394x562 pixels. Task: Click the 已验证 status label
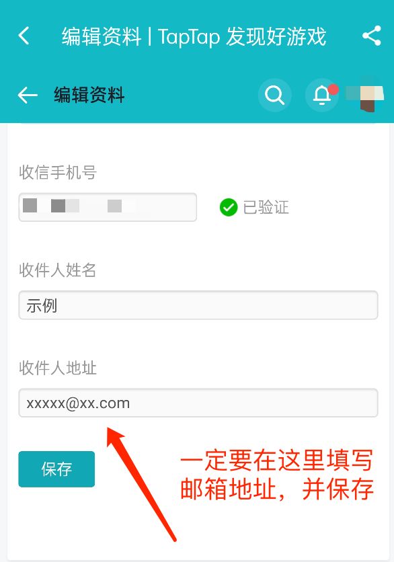point(266,207)
